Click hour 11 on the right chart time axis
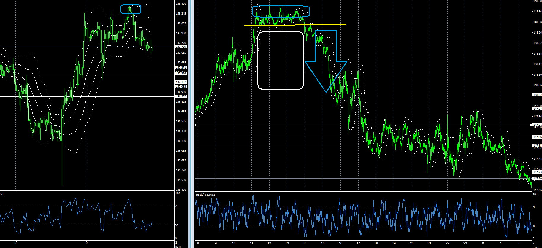The image size is (542, 248). pyautogui.click(x=251, y=243)
